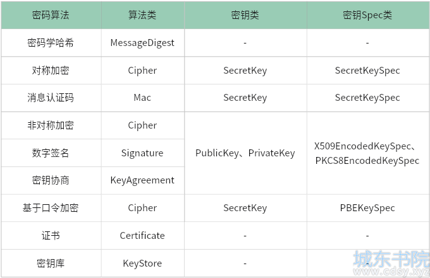Select the 密钥Spec类 header cell
The height and width of the screenshot is (278, 430).
click(367, 15)
